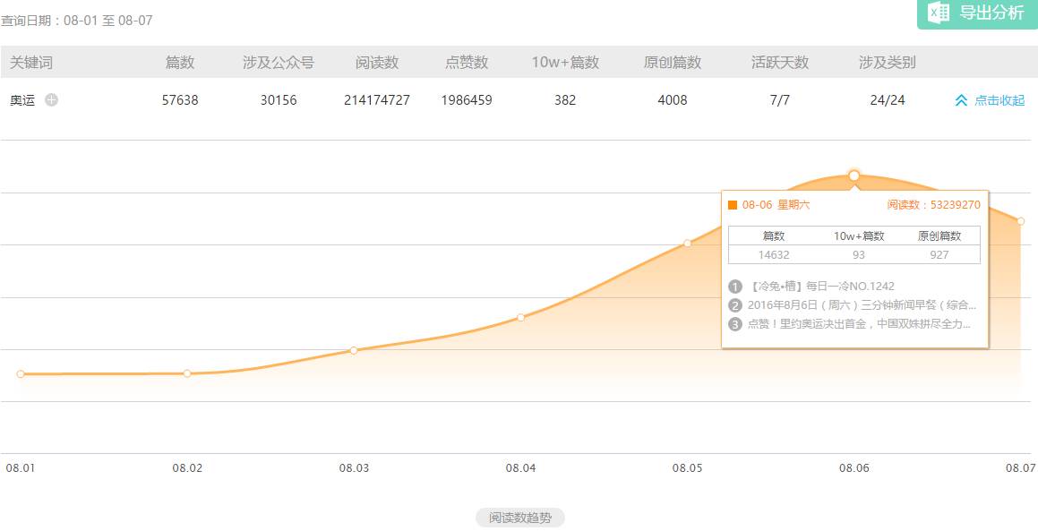The width and height of the screenshot is (1038, 531).
Task: Click the number 1 badge in the tooltip
Action: (x=735, y=287)
